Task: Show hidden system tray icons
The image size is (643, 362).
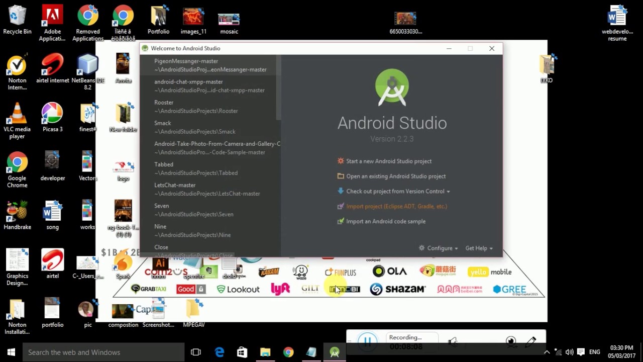Action: click(547, 352)
